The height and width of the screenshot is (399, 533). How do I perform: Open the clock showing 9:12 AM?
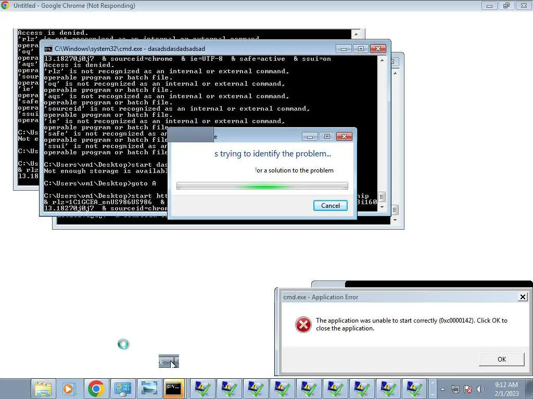[506, 389]
